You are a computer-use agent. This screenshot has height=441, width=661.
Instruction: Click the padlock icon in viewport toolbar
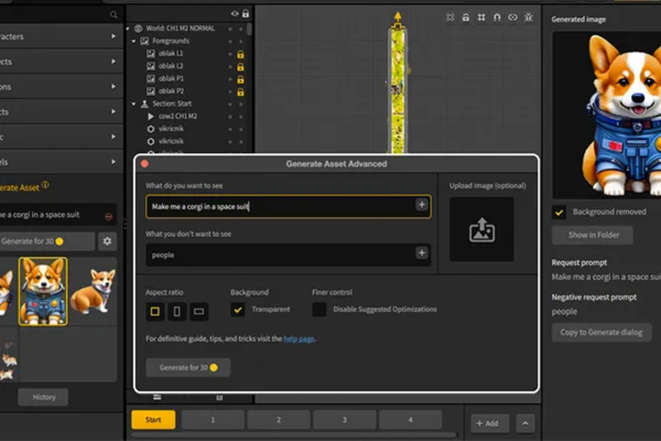point(465,18)
